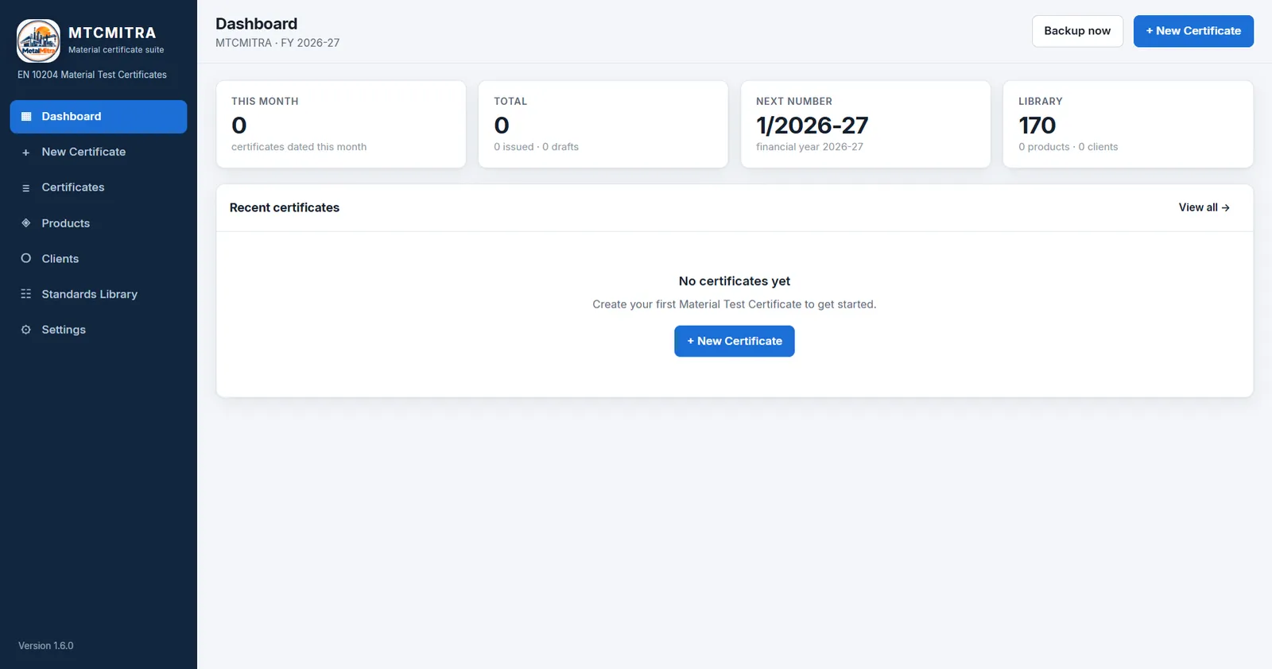Click the Backup now button

(x=1077, y=31)
